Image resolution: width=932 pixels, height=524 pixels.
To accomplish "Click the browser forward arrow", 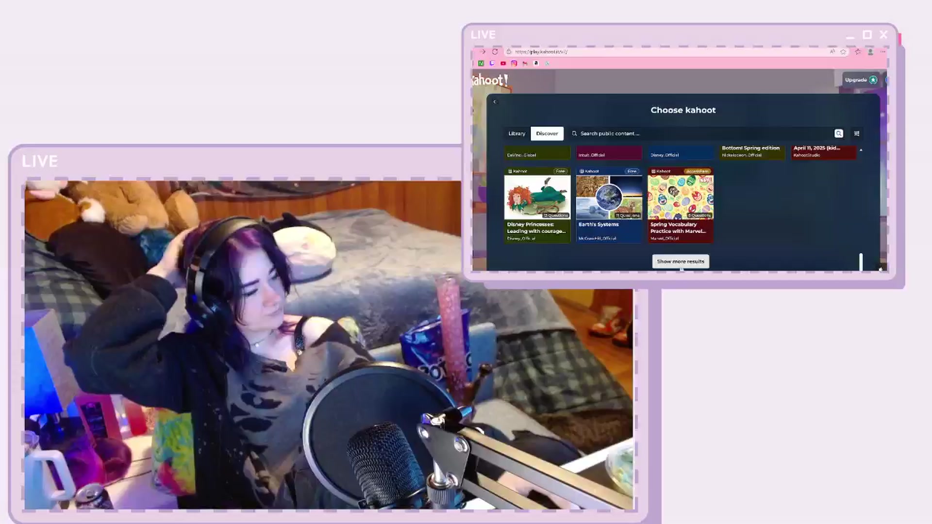I will [x=483, y=51].
